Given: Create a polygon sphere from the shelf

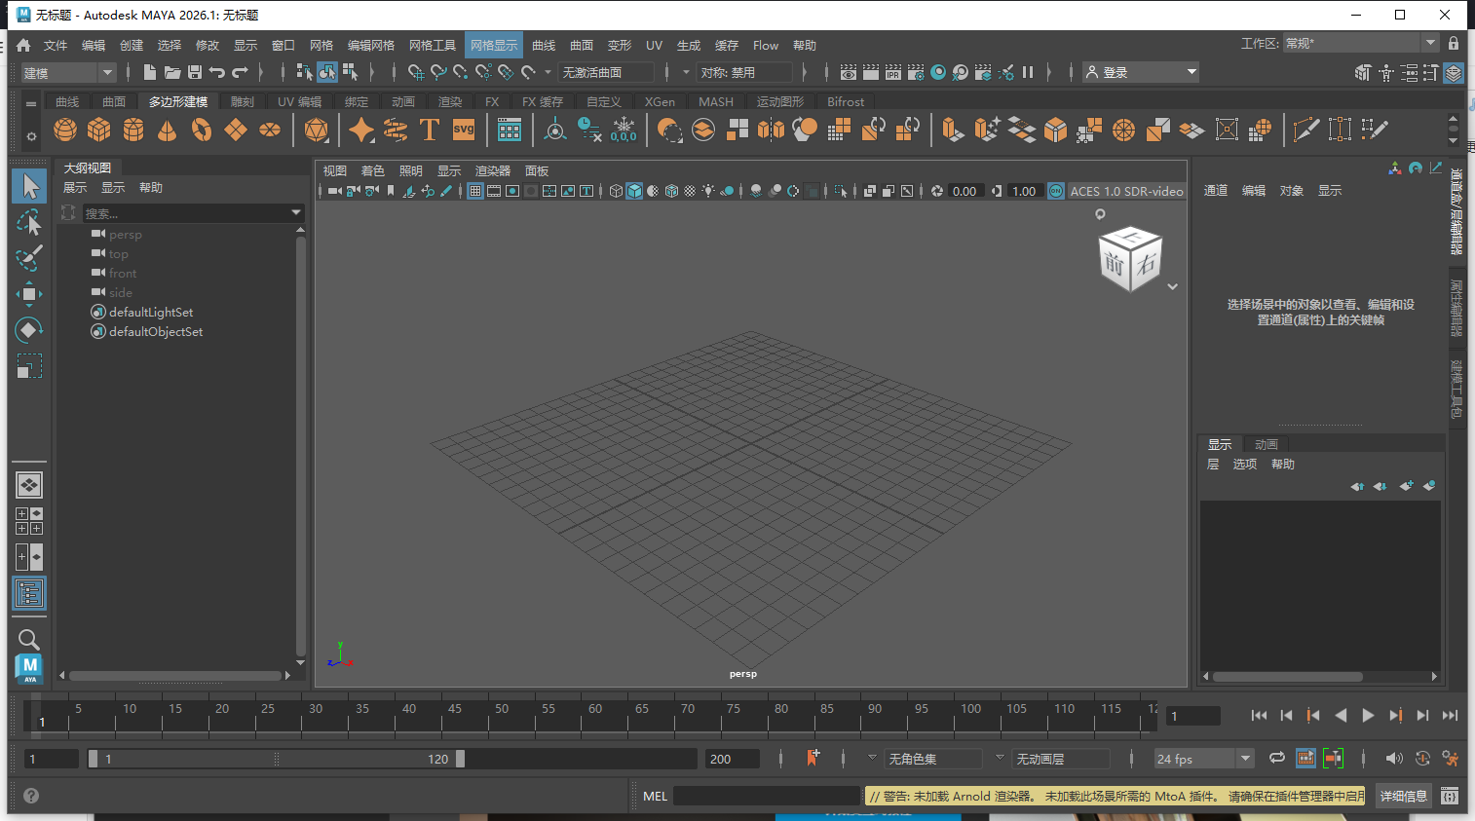Looking at the screenshot, I should [64, 129].
